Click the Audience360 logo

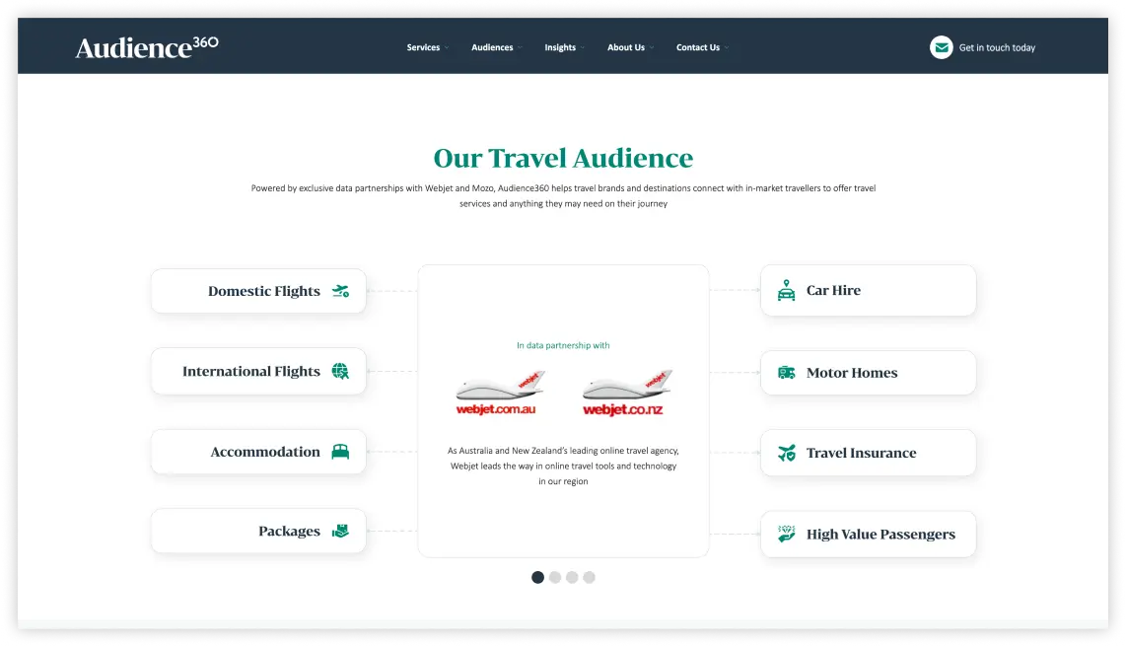146,45
